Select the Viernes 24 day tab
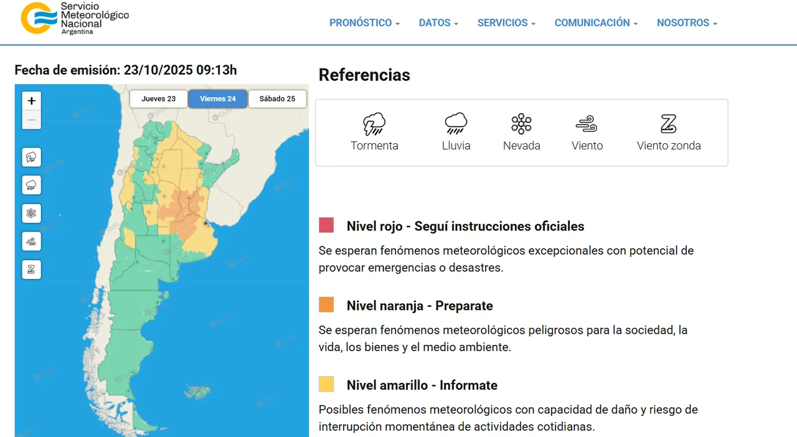This screenshot has height=437, width=797. coord(218,99)
